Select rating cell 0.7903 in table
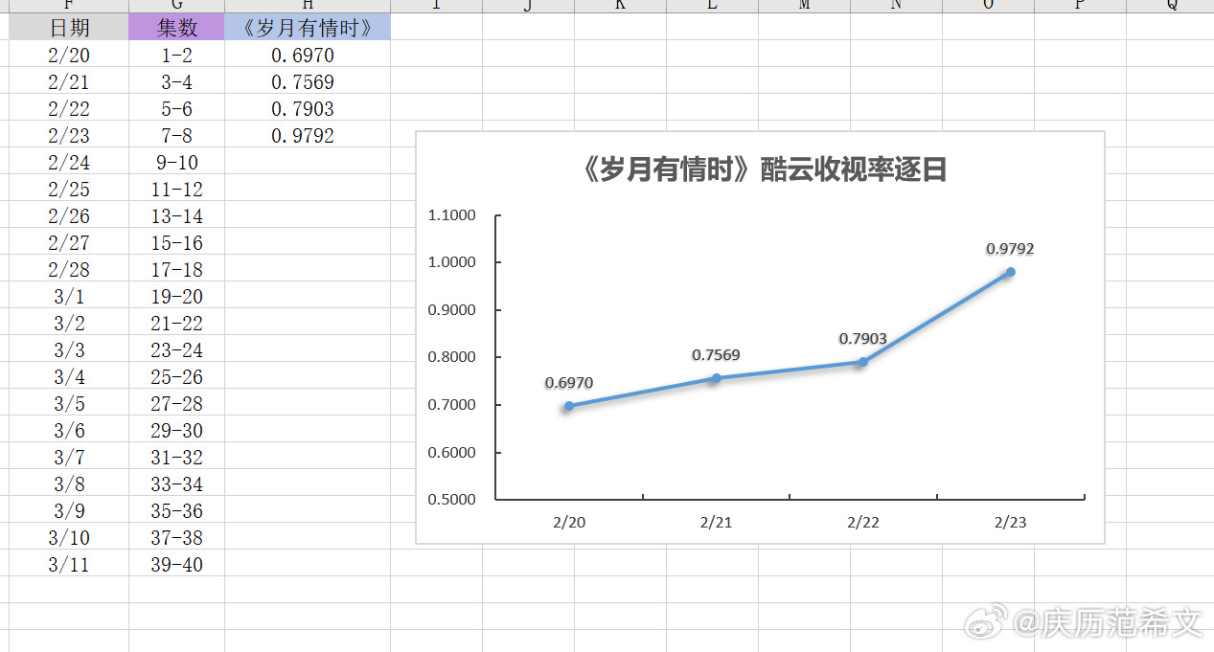The width and height of the screenshot is (1214, 652). click(x=308, y=108)
